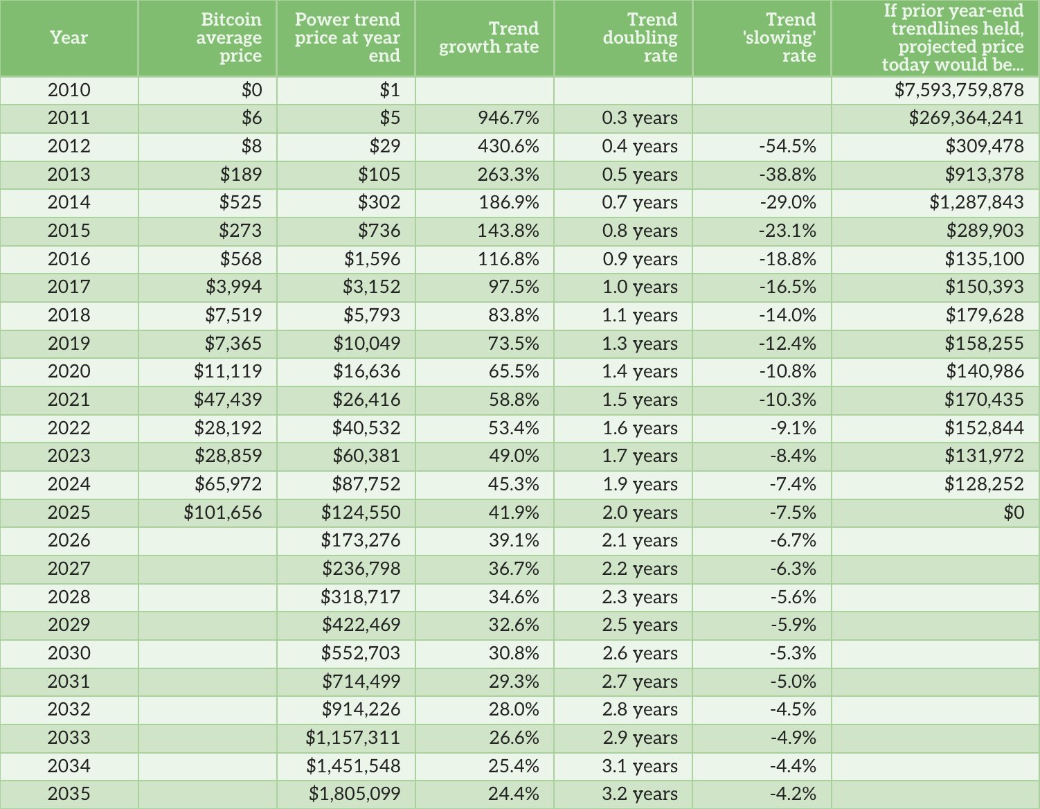Click the 2013 projected price "$913,378"
Viewport: 1040px width, 809px height.
click(985, 175)
